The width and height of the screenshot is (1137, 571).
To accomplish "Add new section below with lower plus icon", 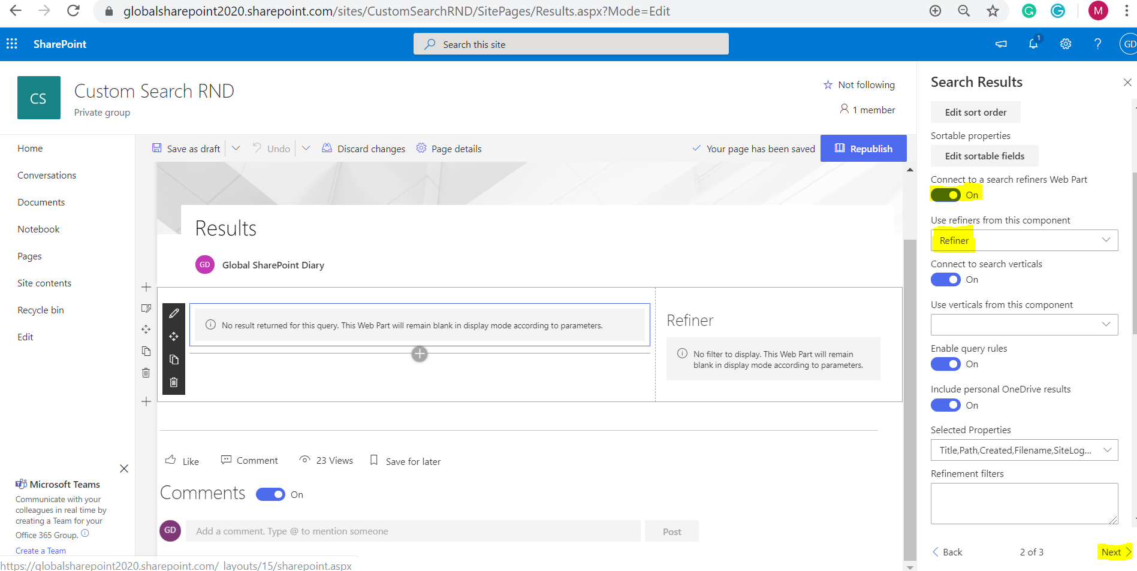I will click(x=146, y=401).
